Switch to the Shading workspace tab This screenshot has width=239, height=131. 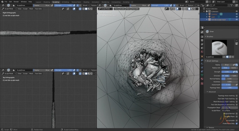pyautogui.click(x=86, y=2)
